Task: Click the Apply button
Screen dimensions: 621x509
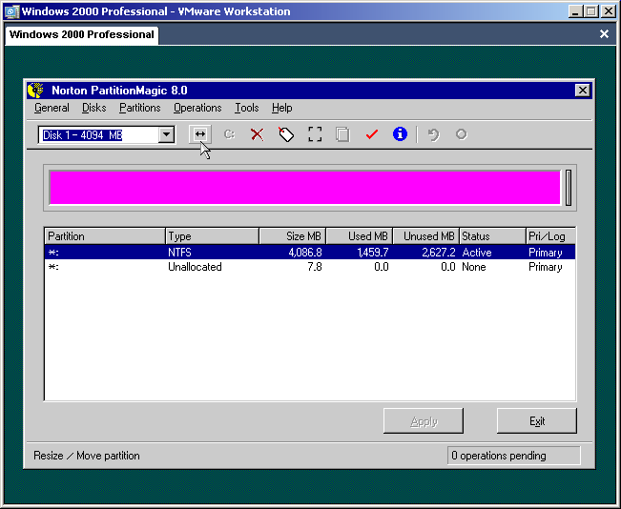Action: [424, 421]
